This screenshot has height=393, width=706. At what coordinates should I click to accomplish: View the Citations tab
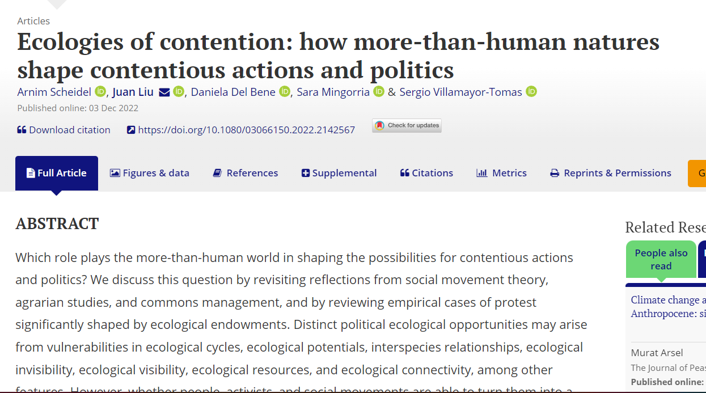(x=426, y=173)
